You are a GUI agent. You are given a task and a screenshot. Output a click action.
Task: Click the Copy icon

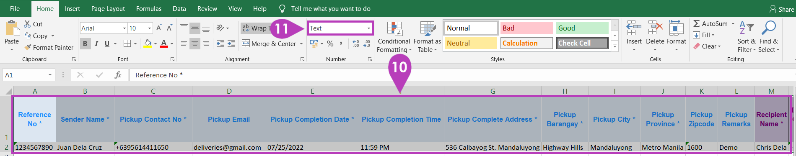click(x=28, y=36)
